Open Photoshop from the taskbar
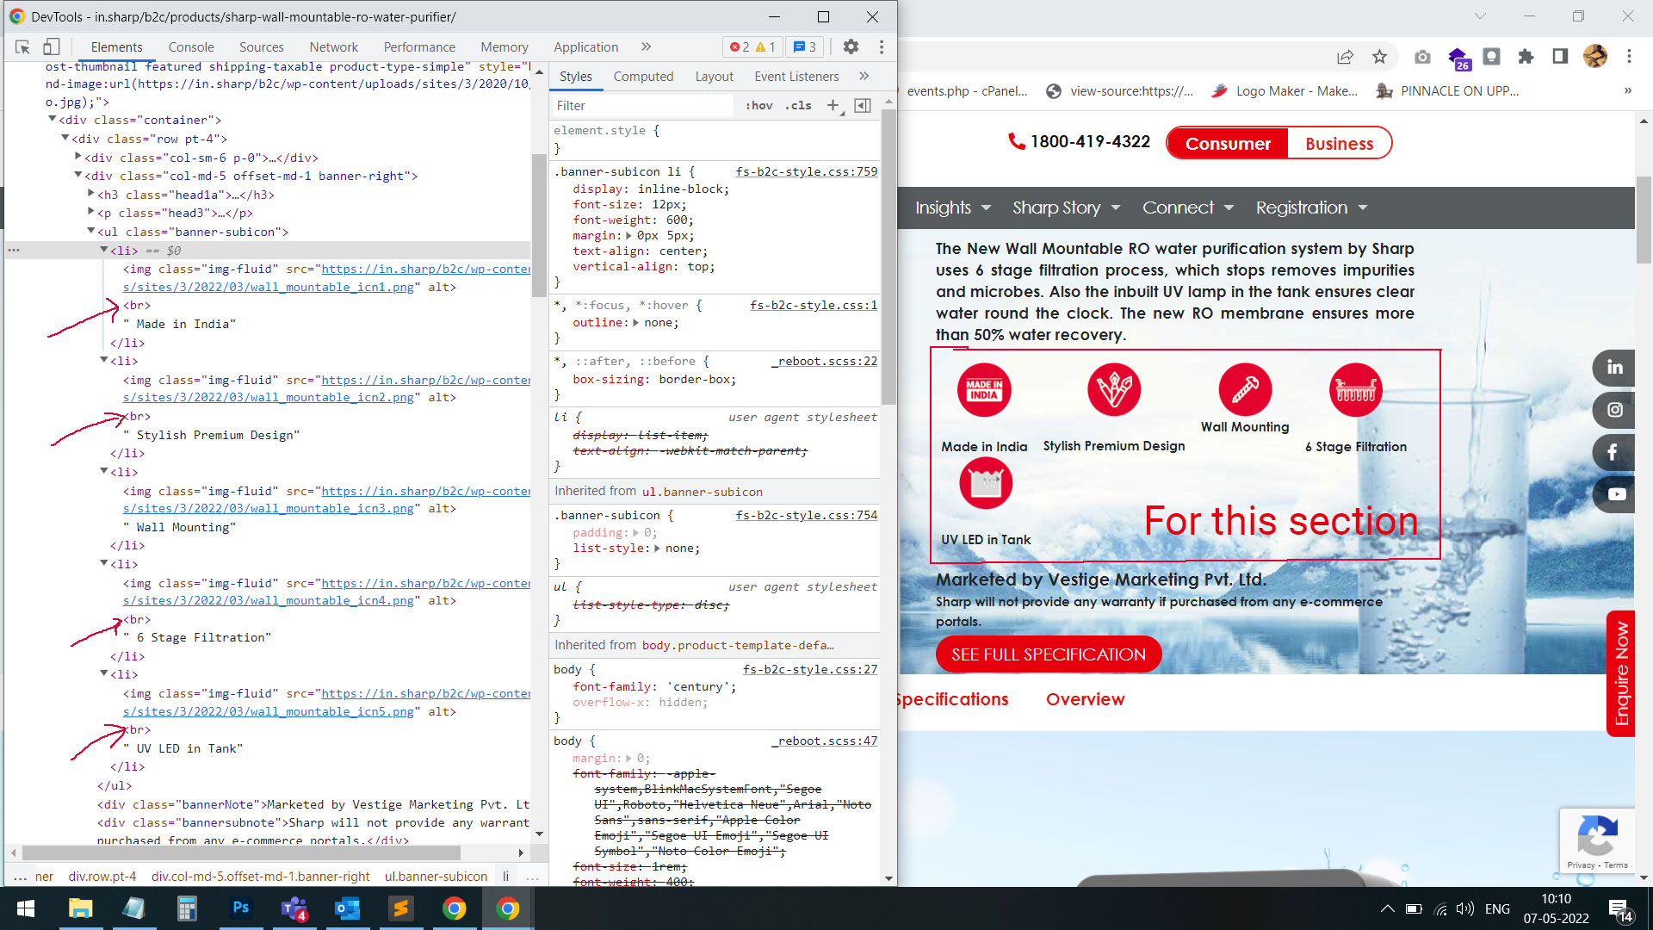 (241, 908)
